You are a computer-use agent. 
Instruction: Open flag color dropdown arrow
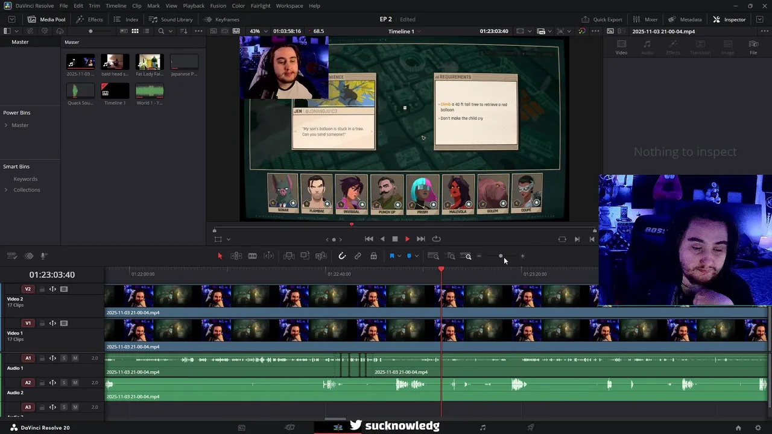[399, 256]
